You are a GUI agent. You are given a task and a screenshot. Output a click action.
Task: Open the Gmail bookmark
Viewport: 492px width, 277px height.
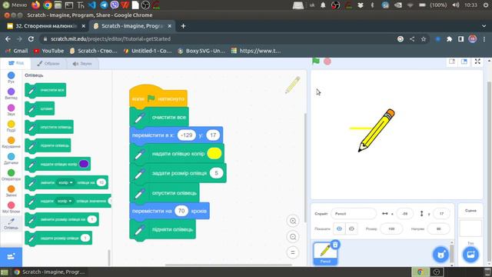(17, 51)
